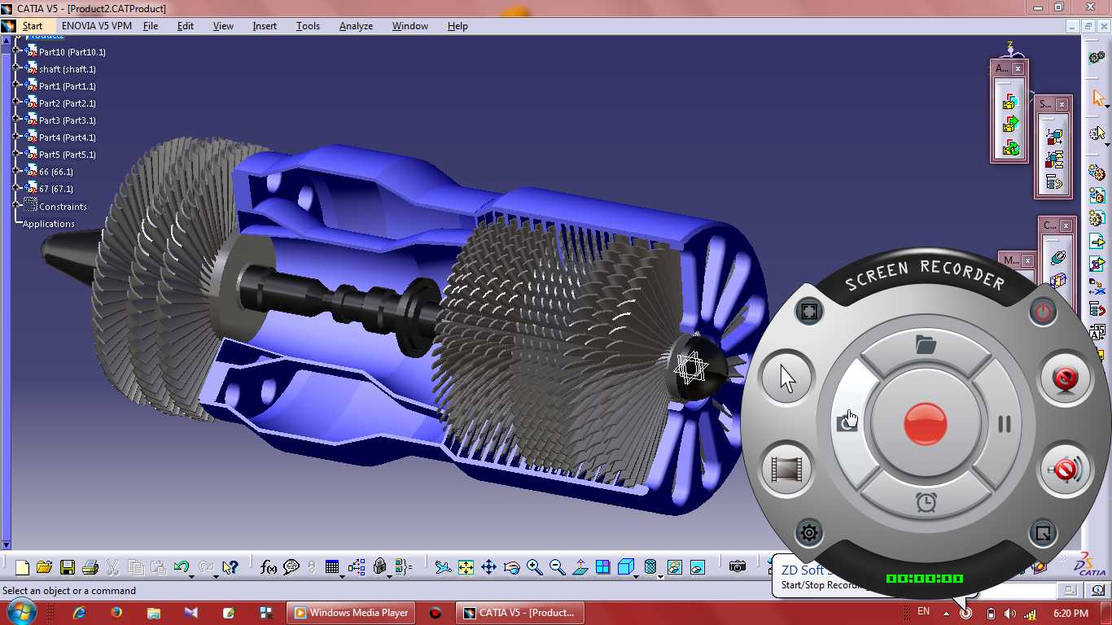
Task: Select the Fly Mode airplane icon
Action: click(x=443, y=567)
